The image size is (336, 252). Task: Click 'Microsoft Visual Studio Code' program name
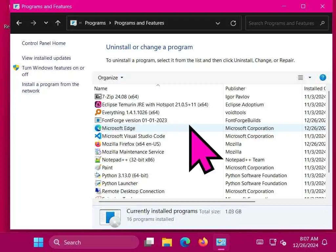pyautogui.click(x=134, y=136)
